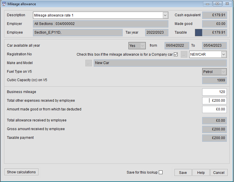Click the Business mileage label
The width and height of the screenshot is (234, 182).
pyautogui.click(x=21, y=92)
